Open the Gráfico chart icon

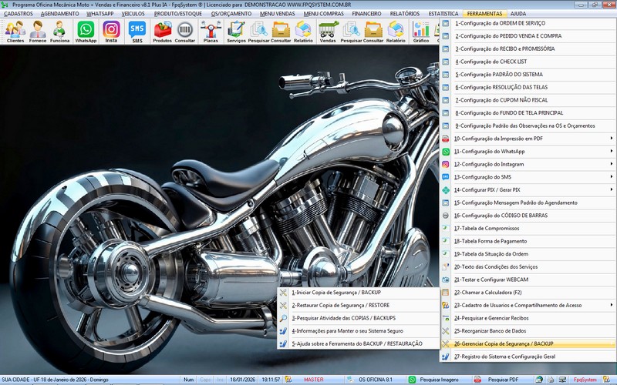click(x=421, y=31)
